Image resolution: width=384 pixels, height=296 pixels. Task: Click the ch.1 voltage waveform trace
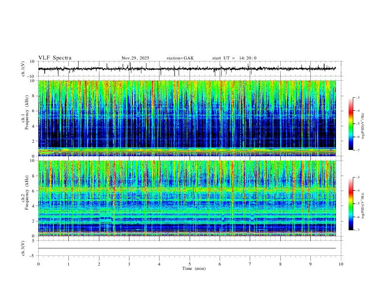pos(187,69)
